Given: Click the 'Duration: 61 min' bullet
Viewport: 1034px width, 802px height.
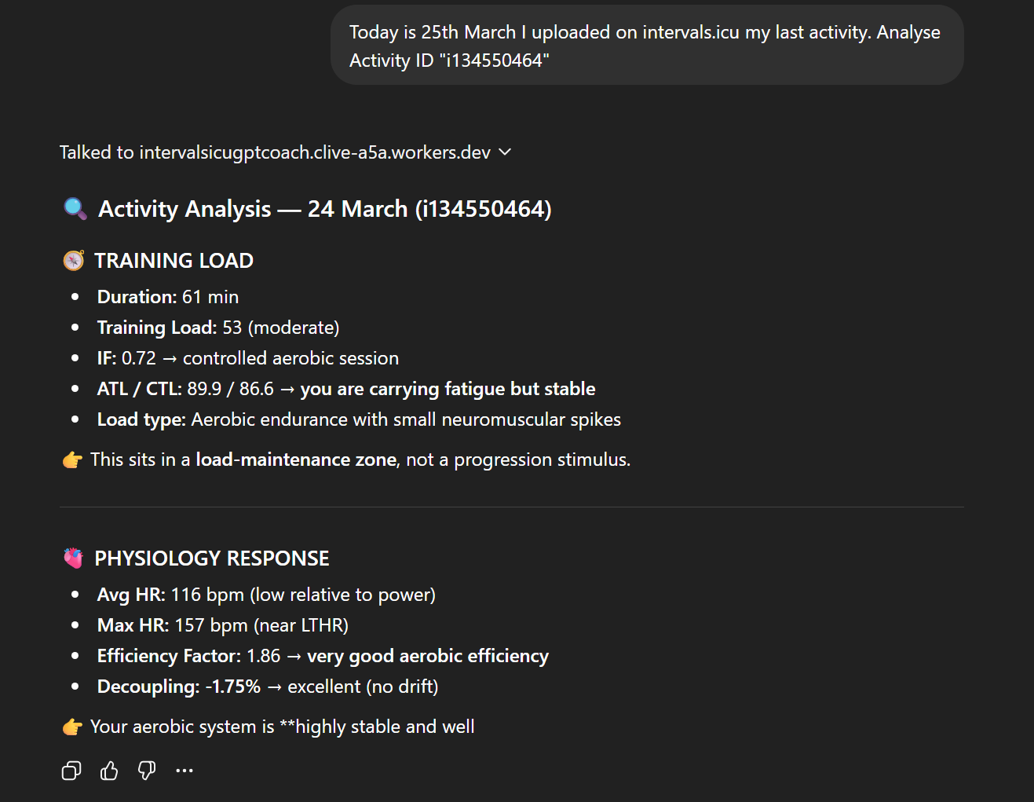Looking at the screenshot, I should 168,297.
